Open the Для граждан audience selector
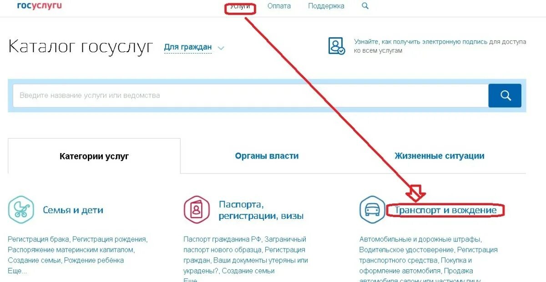Image resolution: width=546 pixels, height=282 pixels. click(188, 47)
